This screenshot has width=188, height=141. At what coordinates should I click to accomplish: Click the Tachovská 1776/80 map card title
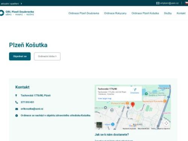(x=107, y=89)
